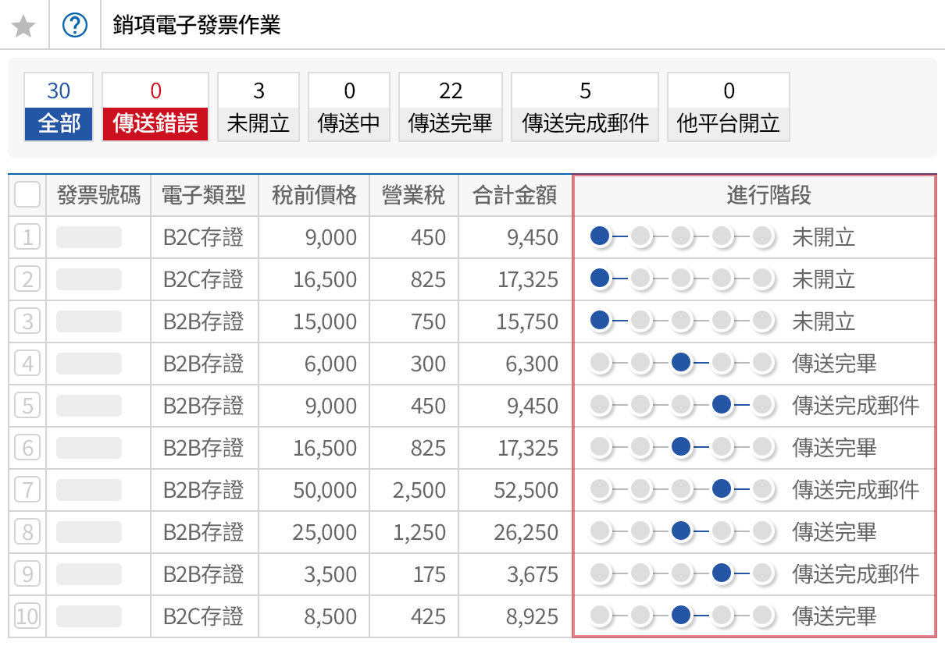The width and height of the screenshot is (945, 646).
Task: Mark 銷項電子發票作業 as favorite via star icon
Action: [24, 25]
